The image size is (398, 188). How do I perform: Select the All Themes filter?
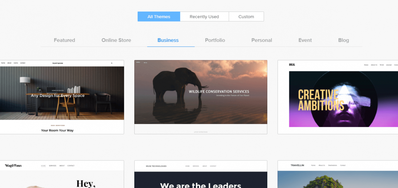click(x=159, y=17)
